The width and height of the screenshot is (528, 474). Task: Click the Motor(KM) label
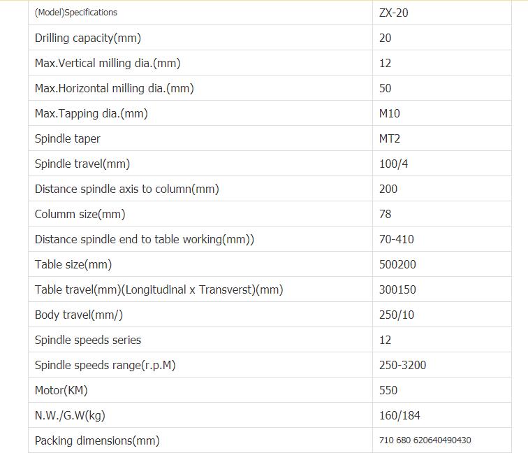click(x=61, y=390)
